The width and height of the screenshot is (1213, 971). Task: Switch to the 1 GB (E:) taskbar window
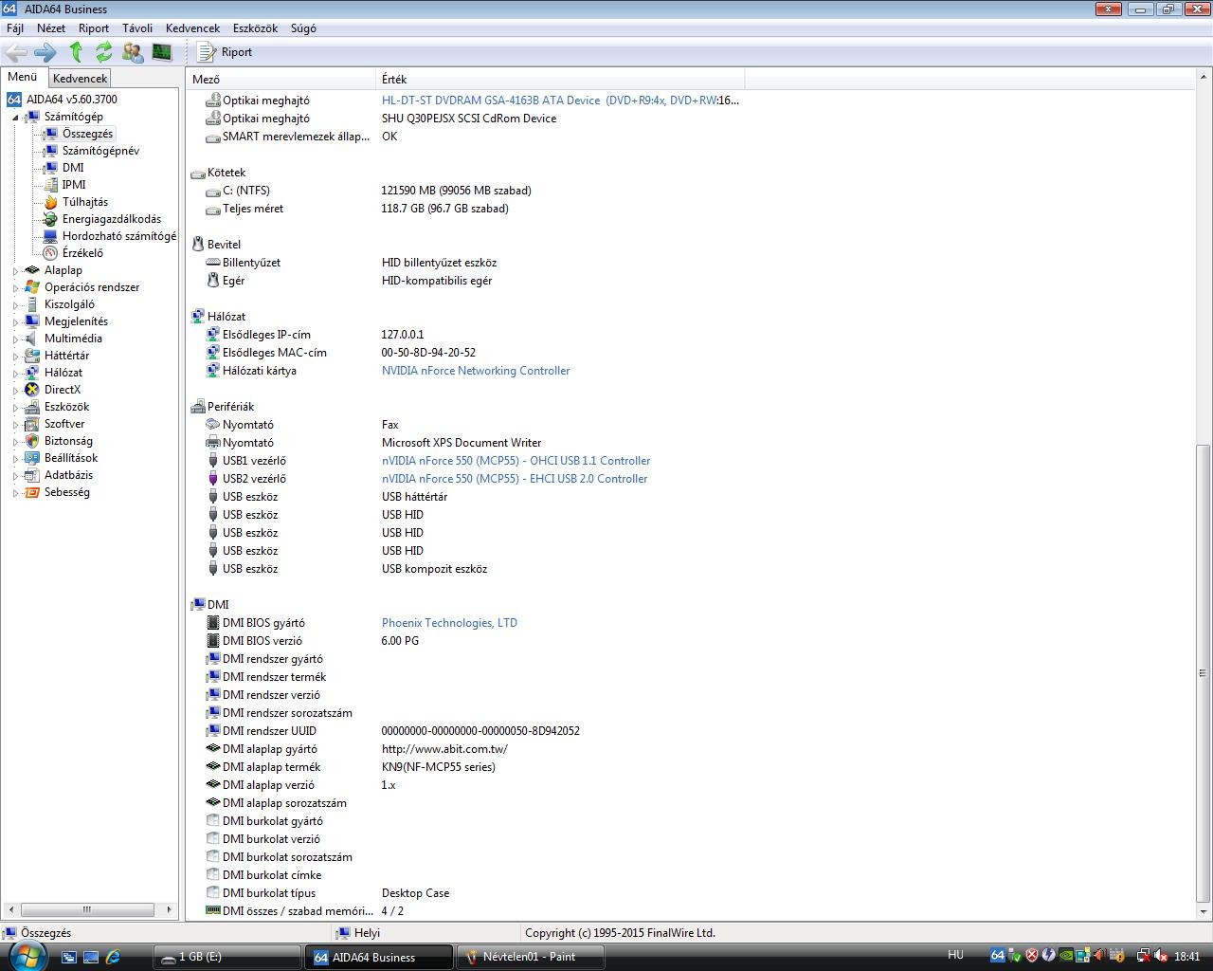coord(227,957)
